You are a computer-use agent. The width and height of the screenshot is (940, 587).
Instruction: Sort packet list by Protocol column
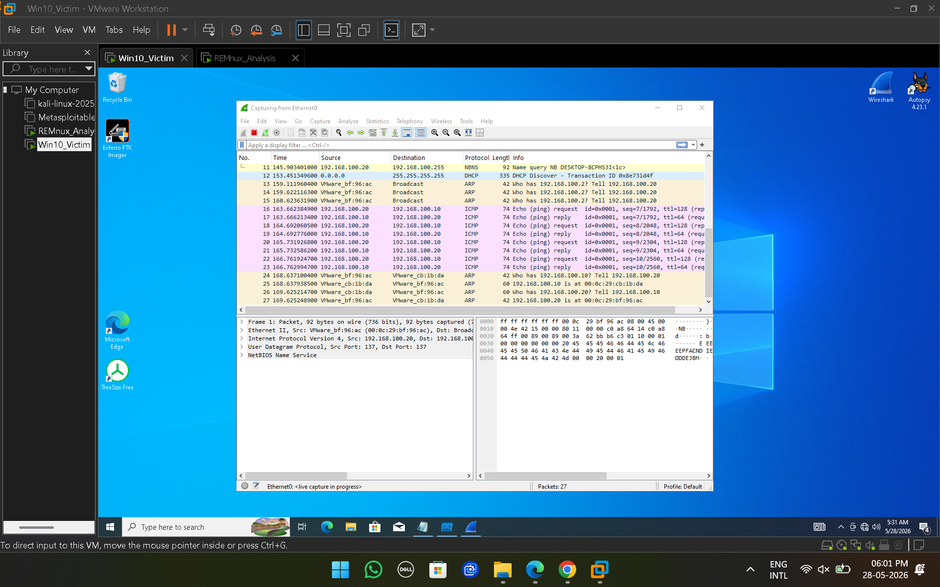(477, 158)
